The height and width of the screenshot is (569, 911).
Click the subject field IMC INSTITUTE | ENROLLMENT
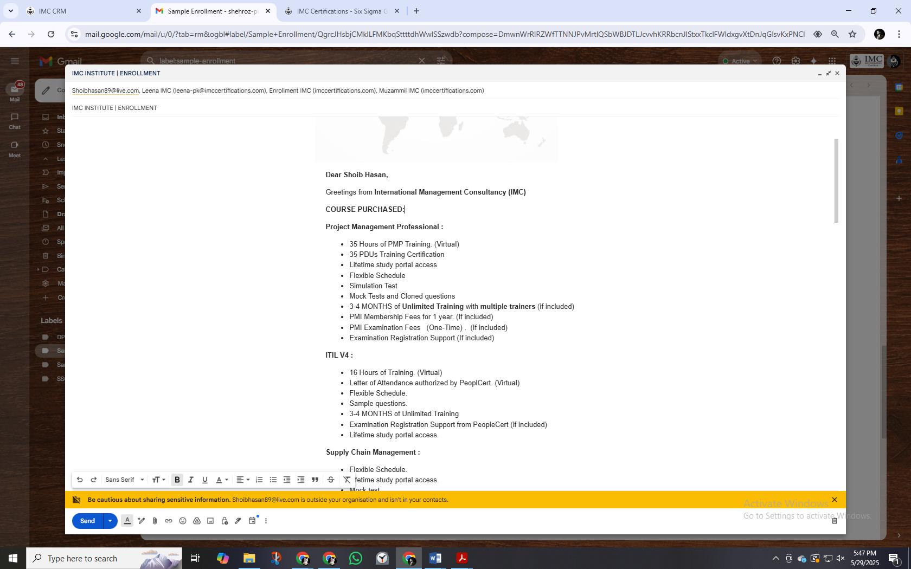(x=455, y=108)
